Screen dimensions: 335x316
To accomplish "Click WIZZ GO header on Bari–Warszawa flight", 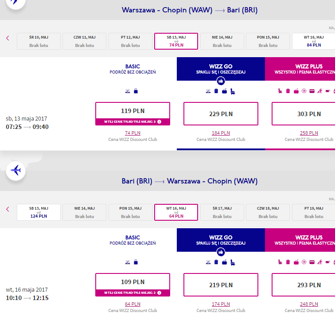I will pyautogui.click(x=221, y=240).
